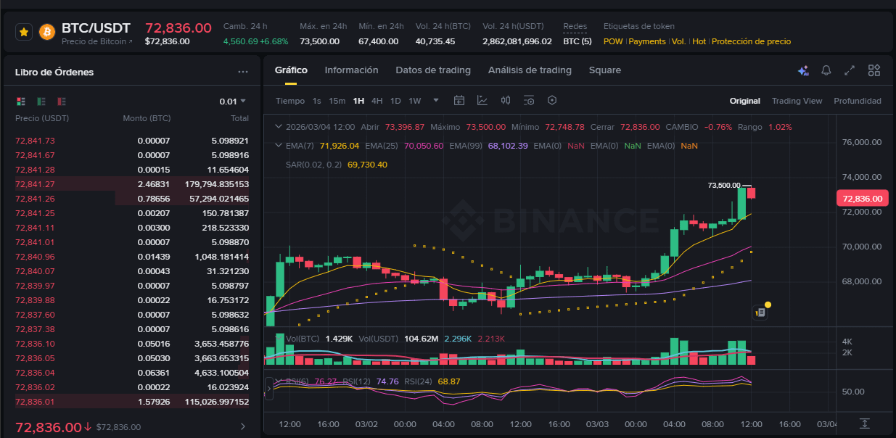The width and height of the screenshot is (896, 438).
Task: Open the AI assistant sparkle icon
Action: [x=803, y=70]
